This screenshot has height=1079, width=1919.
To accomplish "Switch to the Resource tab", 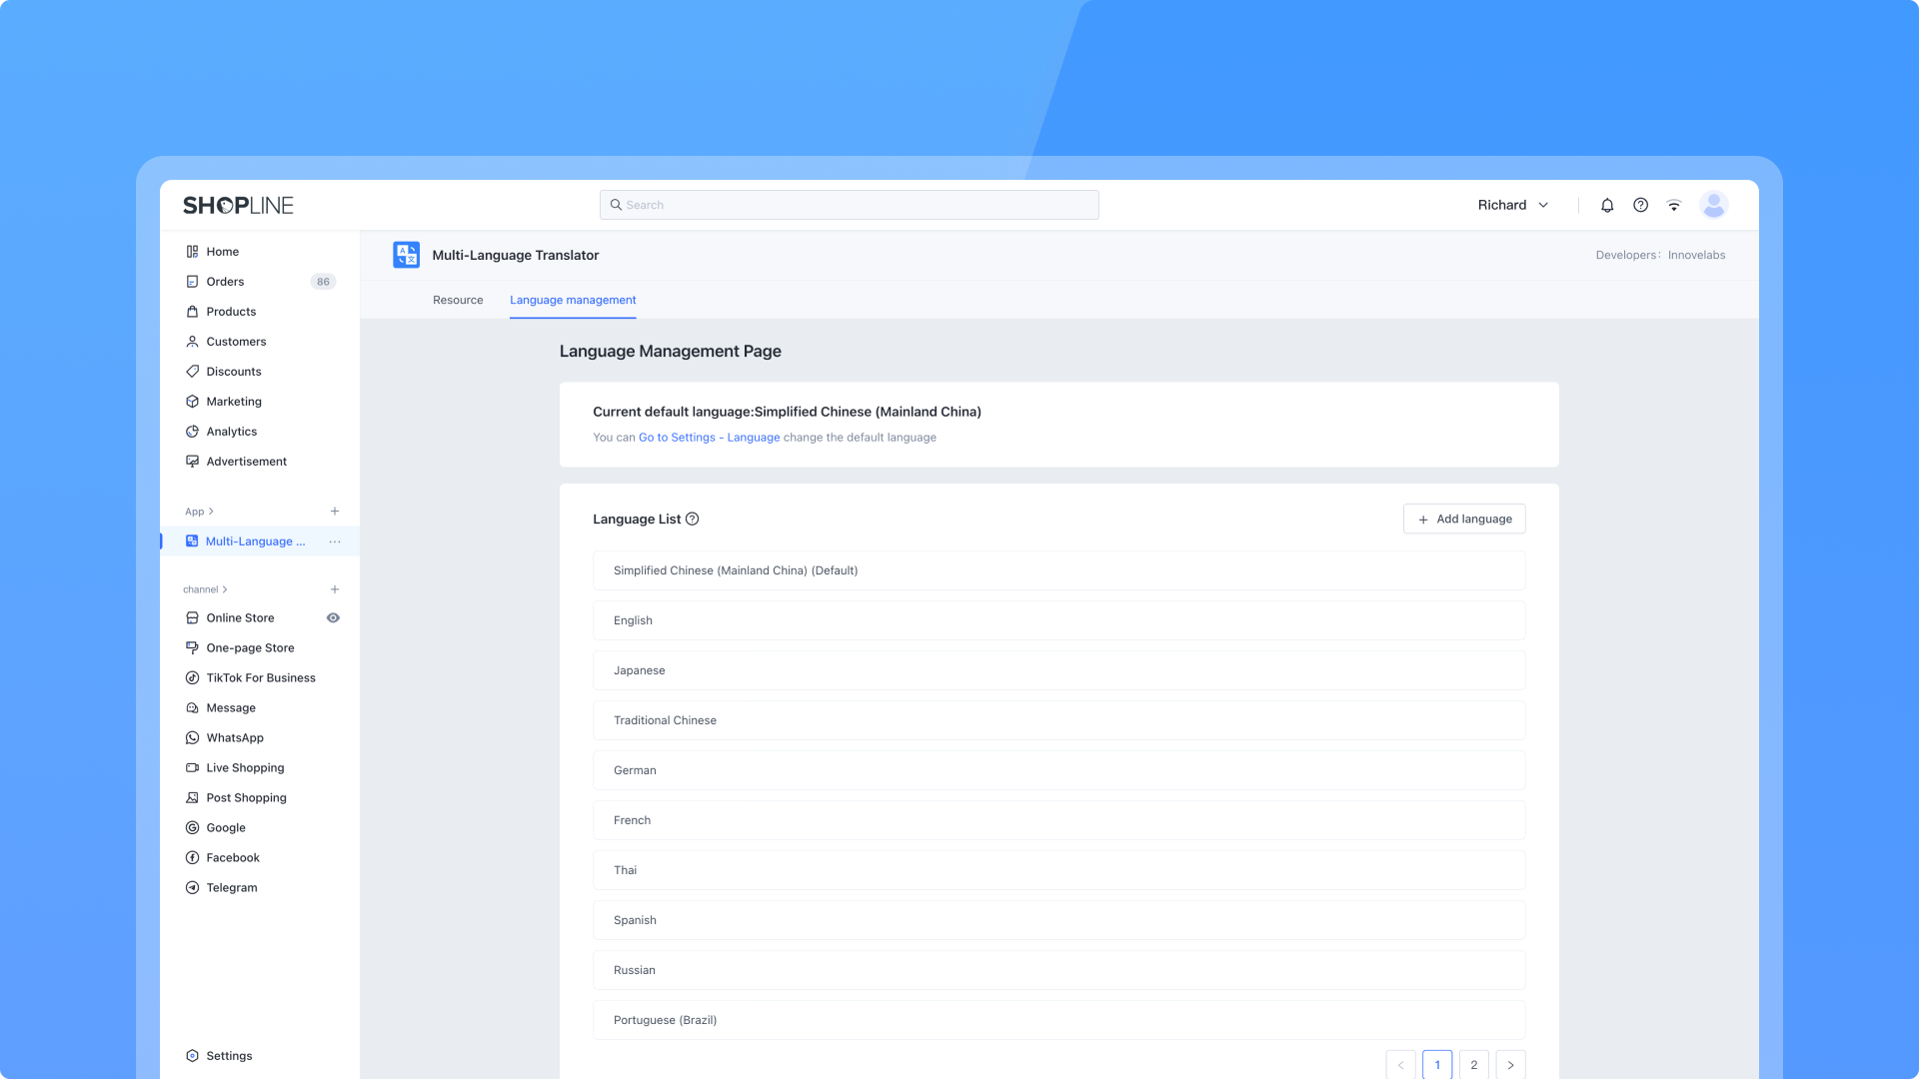I will (x=458, y=300).
